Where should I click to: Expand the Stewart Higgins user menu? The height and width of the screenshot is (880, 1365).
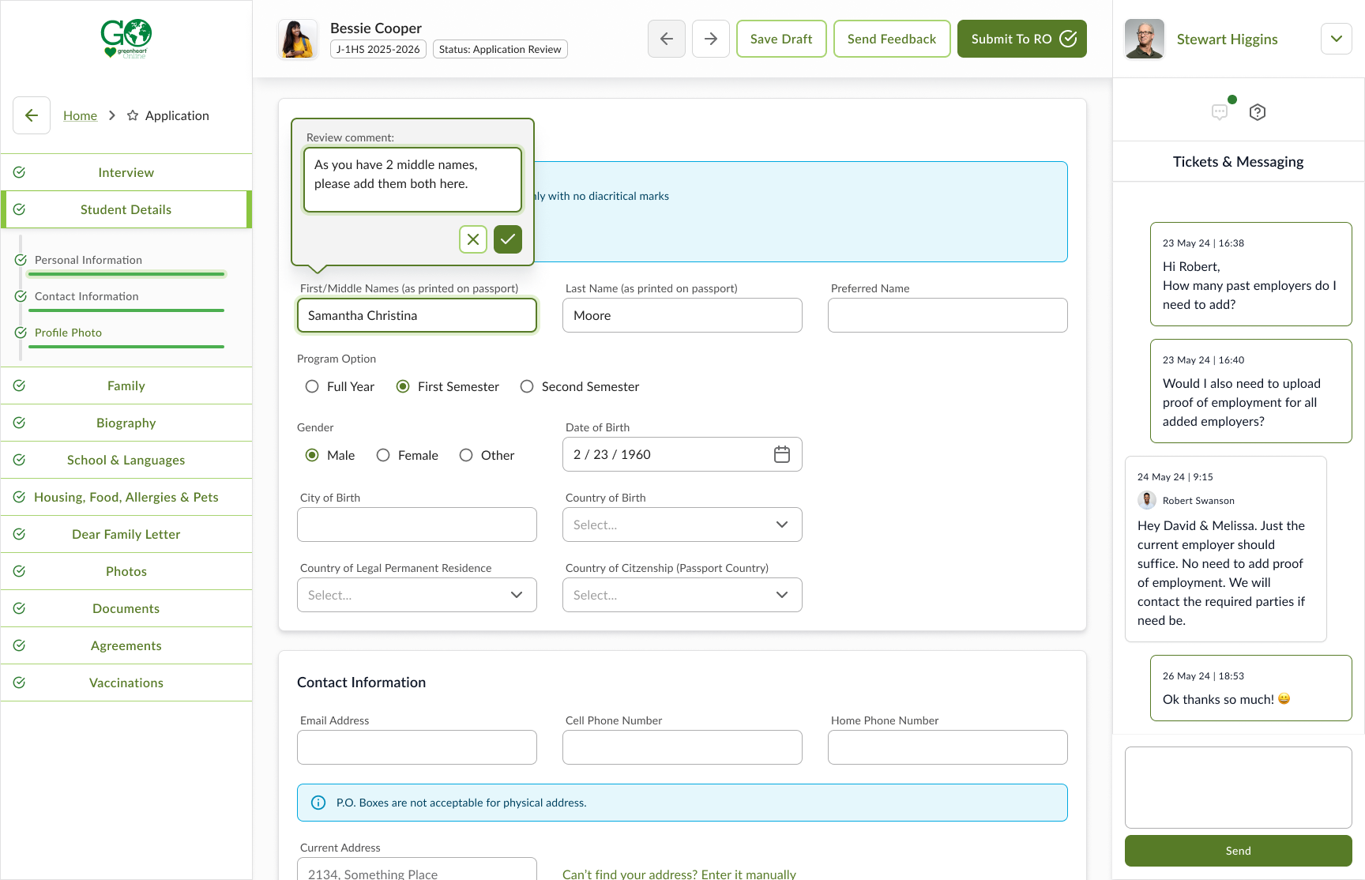pos(1336,39)
